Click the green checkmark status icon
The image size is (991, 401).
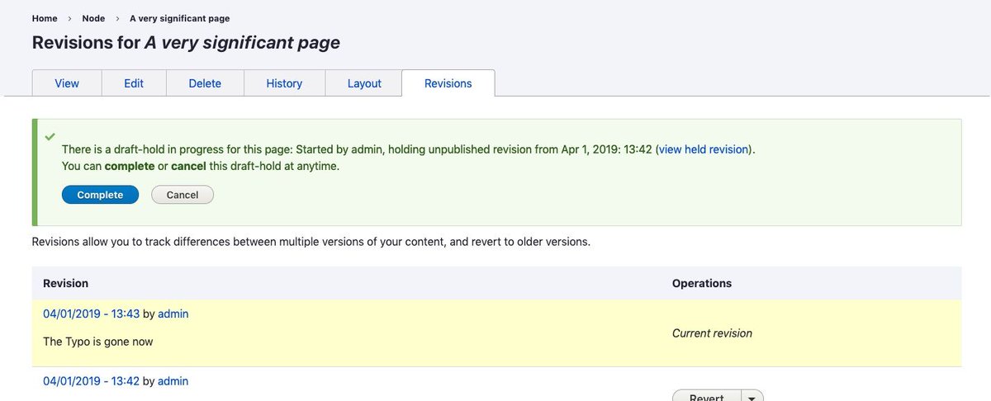pos(50,135)
